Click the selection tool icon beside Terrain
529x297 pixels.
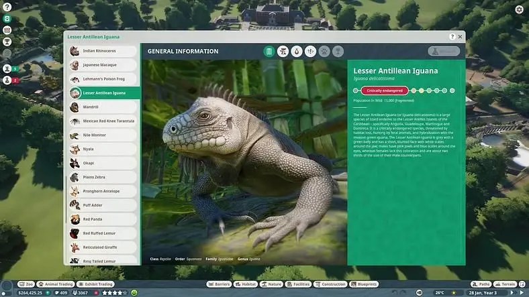coord(522,284)
